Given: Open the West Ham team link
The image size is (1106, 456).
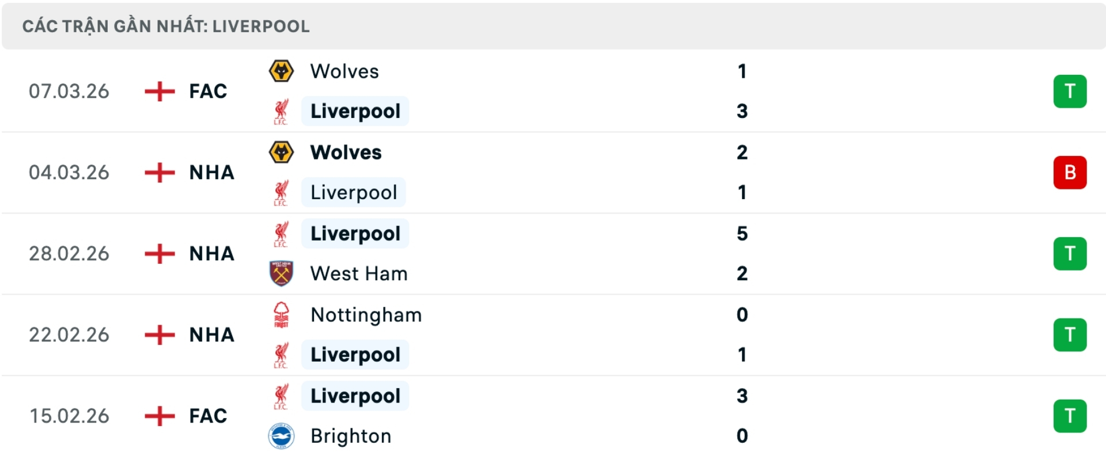Looking at the screenshot, I should 359,273.
